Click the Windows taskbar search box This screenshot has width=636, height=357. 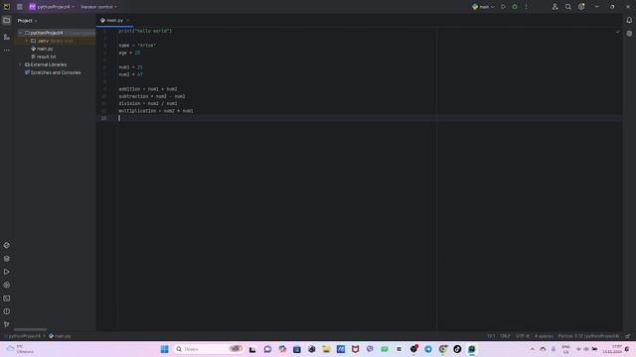click(x=209, y=349)
